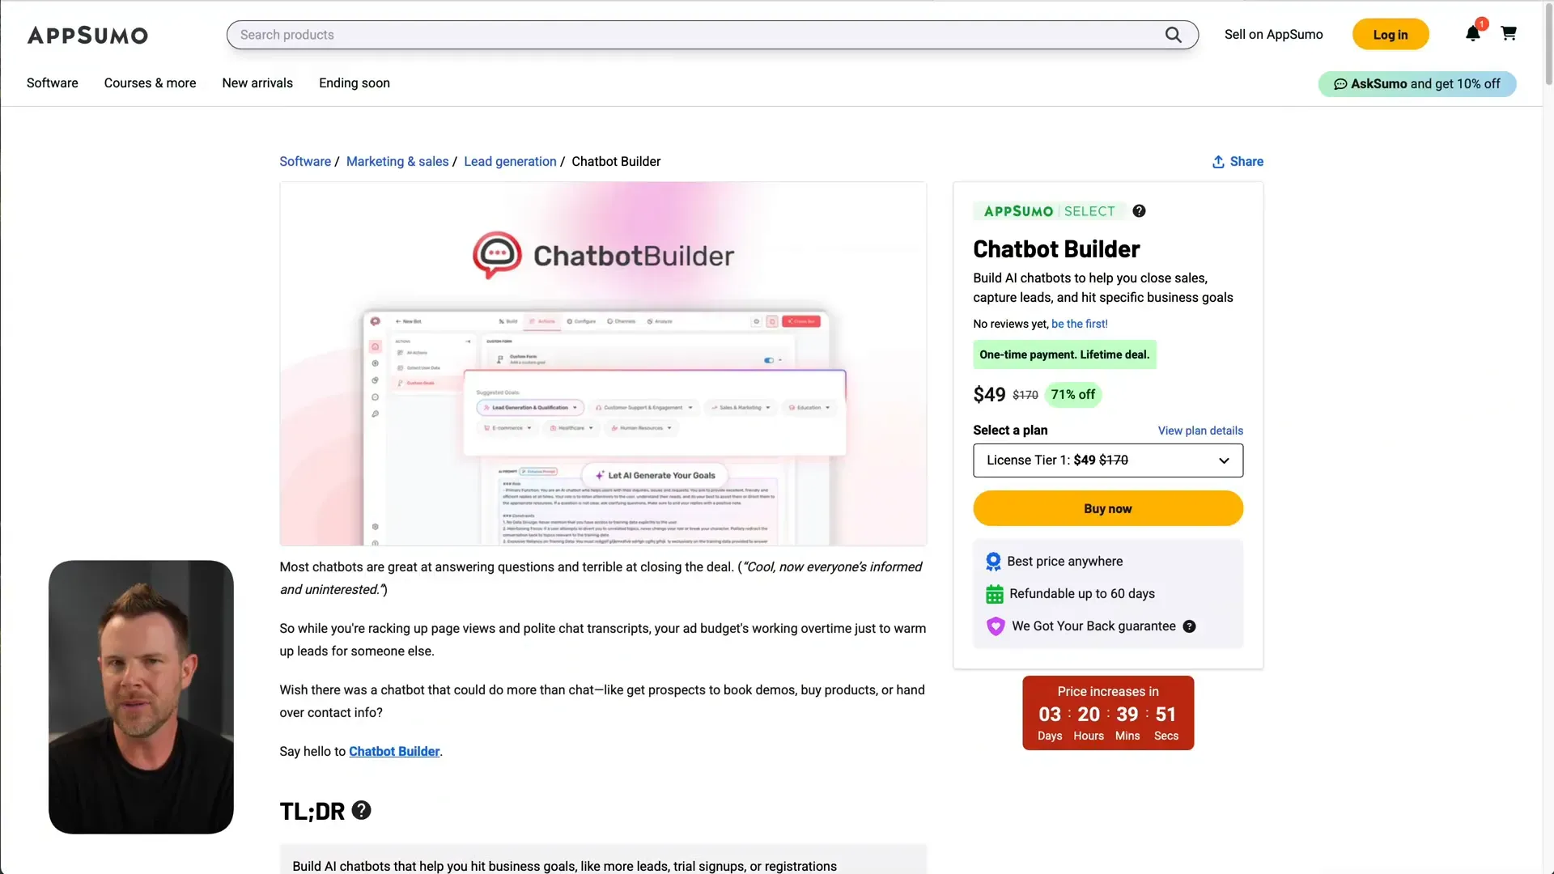Click the AskSumo chat bubble icon
This screenshot has width=1554, height=874.
point(1340,84)
